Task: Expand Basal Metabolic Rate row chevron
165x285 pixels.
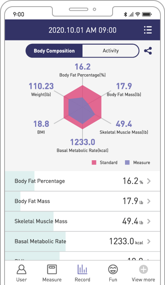Action: (x=149, y=241)
